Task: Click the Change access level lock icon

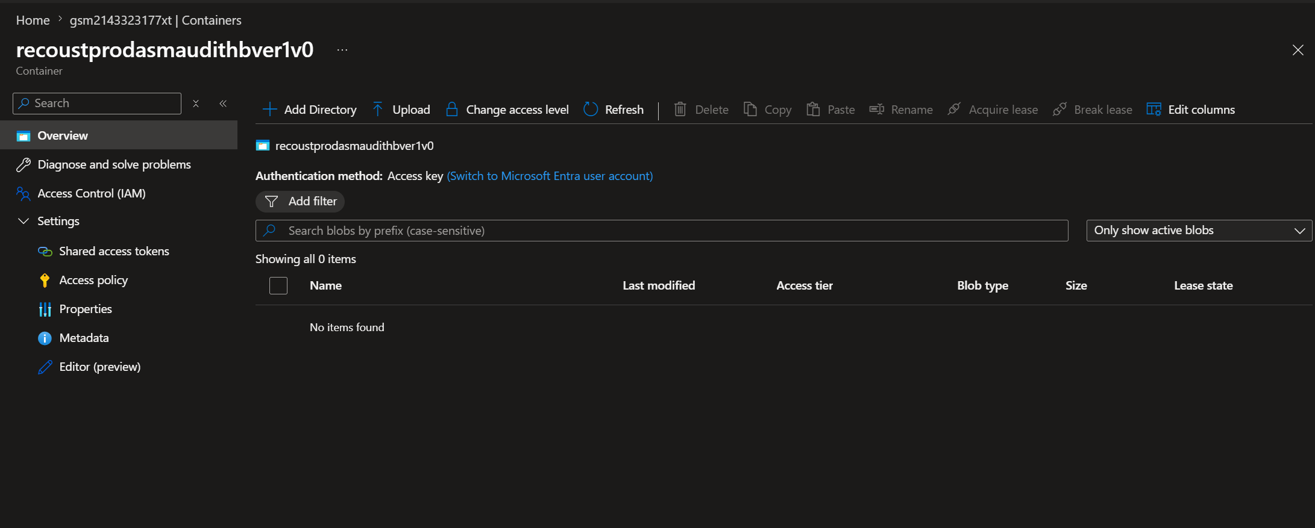Action: (x=451, y=110)
